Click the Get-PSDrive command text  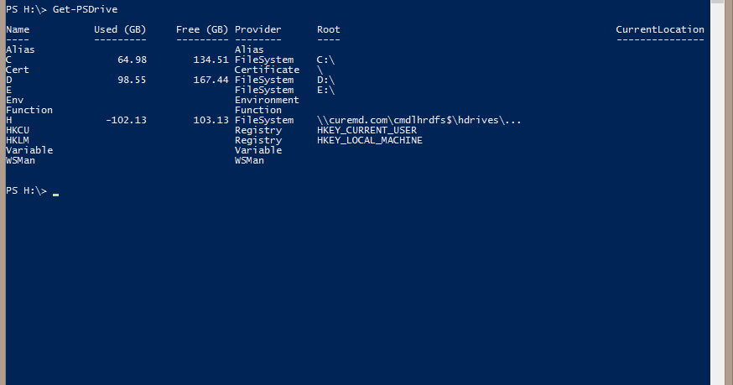(85, 9)
